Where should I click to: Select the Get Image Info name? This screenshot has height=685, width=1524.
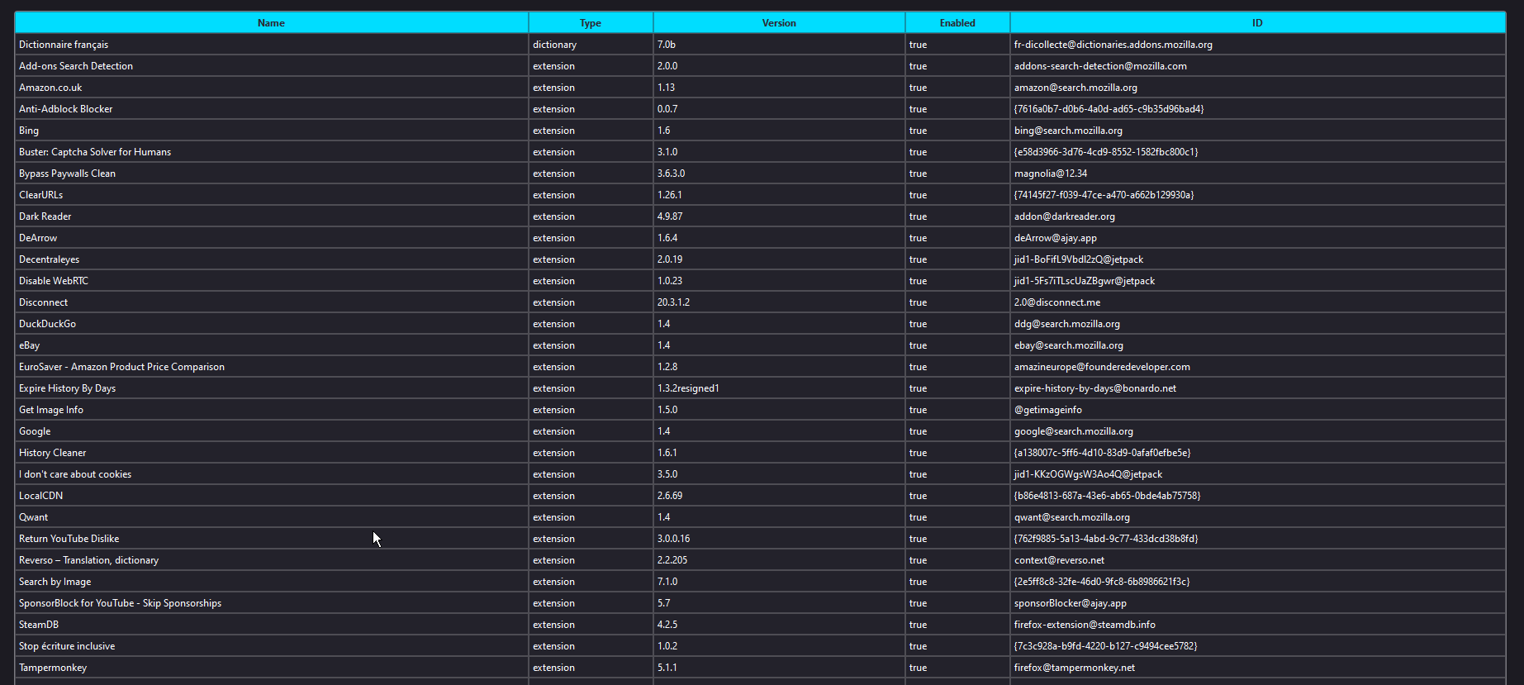[x=271, y=410]
